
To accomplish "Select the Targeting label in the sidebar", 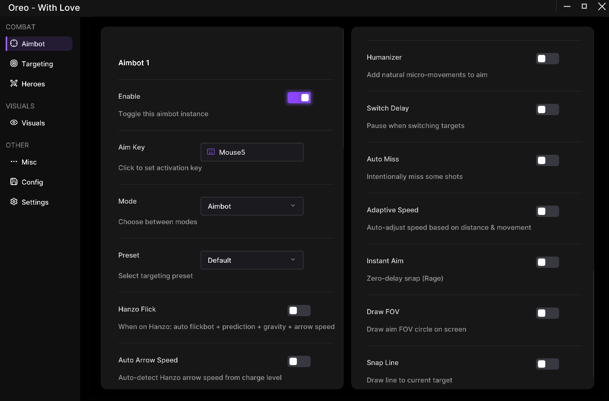I will pos(37,64).
